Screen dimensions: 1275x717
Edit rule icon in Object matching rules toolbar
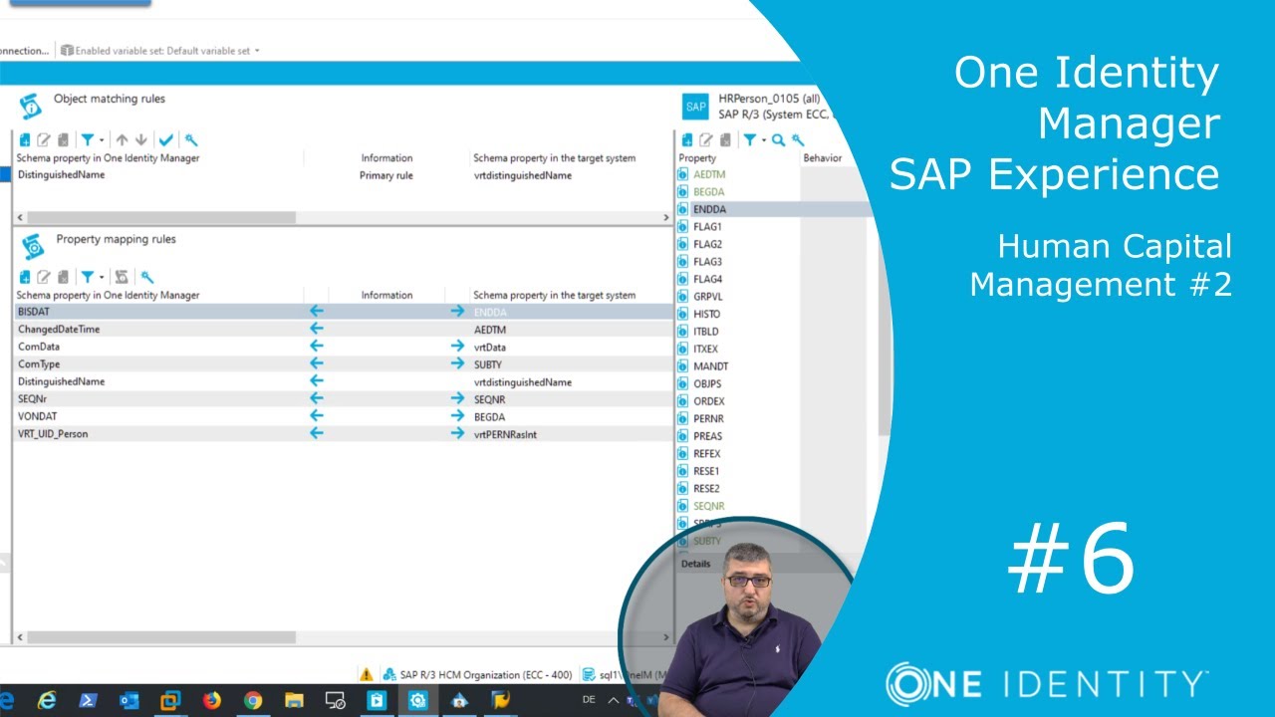[x=43, y=140]
